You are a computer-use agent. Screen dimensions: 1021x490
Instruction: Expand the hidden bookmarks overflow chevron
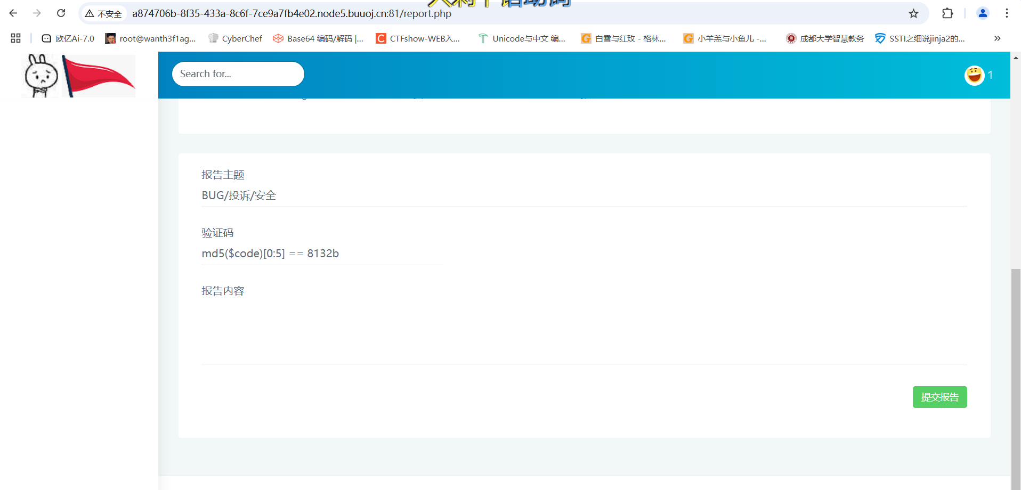pyautogui.click(x=997, y=38)
